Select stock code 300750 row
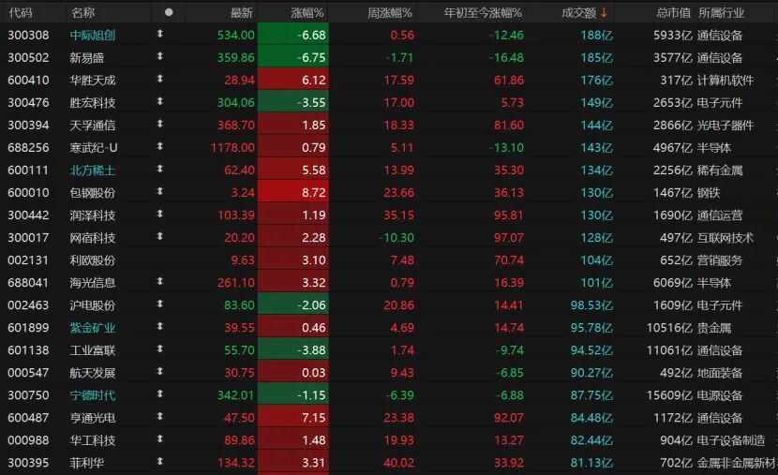This screenshot has height=475, width=778. click(23, 394)
